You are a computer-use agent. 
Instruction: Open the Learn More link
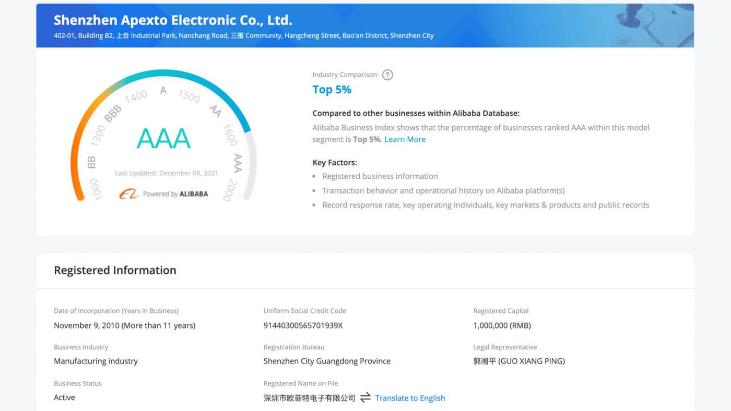[x=405, y=139]
